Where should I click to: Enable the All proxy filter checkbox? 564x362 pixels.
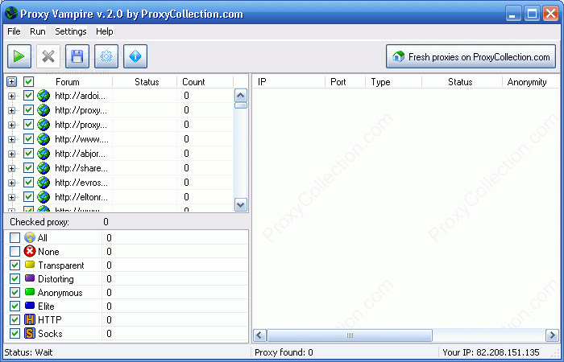pos(15,238)
